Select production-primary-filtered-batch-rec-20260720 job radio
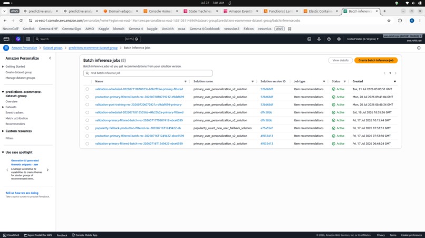The height and width of the screenshot is (238, 425). coord(87,97)
